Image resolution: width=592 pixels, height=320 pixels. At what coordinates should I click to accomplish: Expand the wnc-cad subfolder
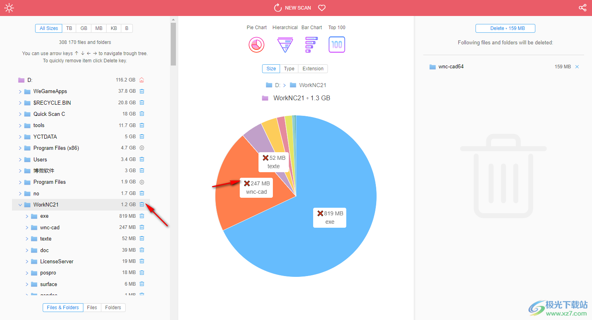click(x=27, y=228)
